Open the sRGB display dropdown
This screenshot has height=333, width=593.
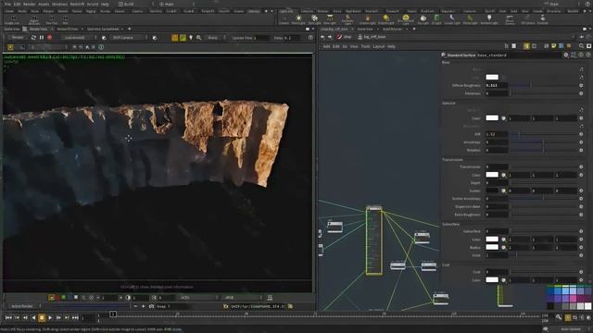click(x=242, y=298)
